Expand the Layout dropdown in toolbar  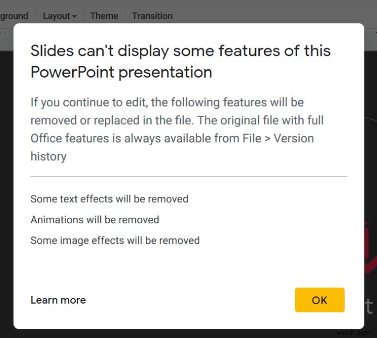point(60,16)
